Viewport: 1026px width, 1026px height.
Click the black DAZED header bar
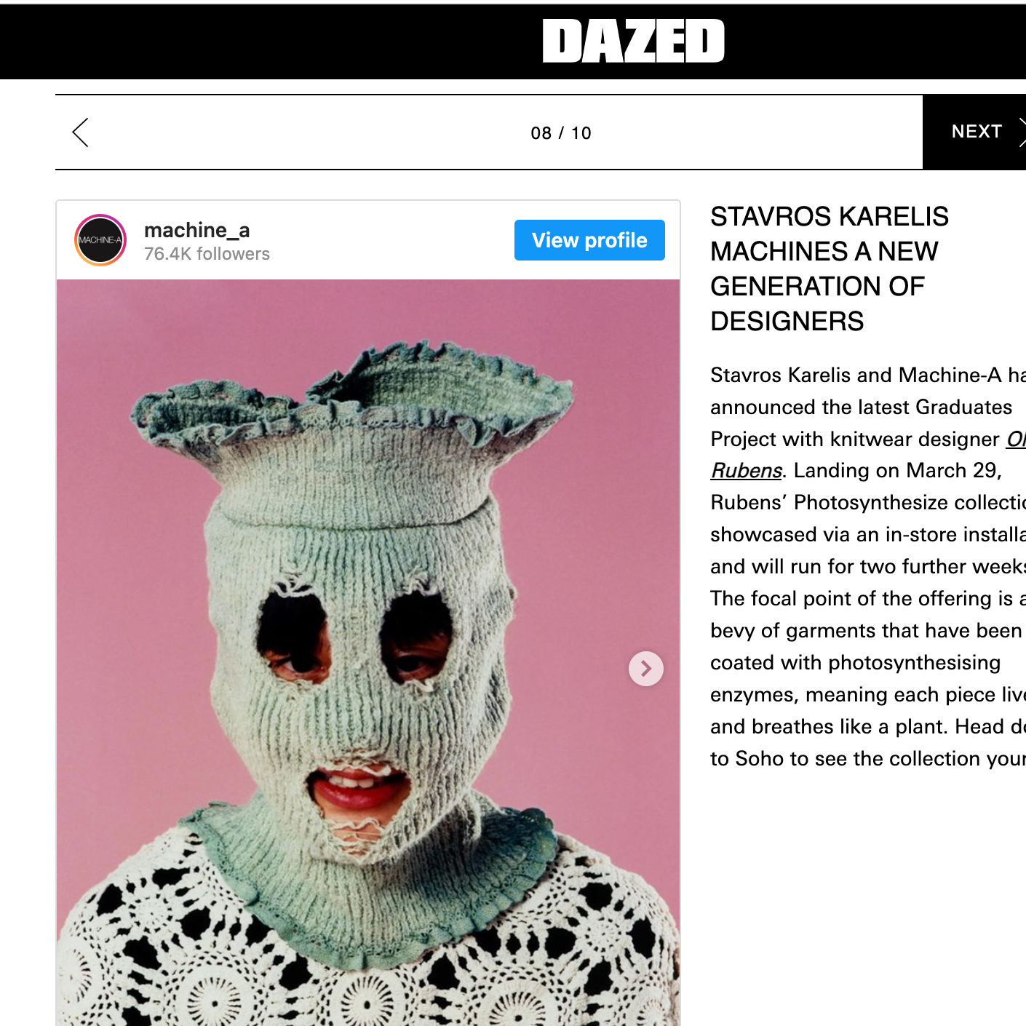pos(513,41)
